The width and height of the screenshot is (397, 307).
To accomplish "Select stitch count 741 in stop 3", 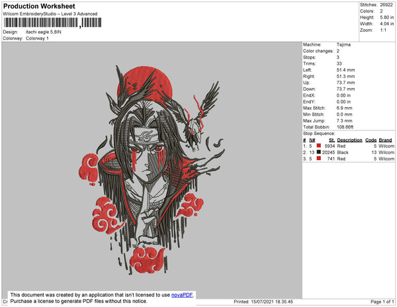I will click(331, 159).
